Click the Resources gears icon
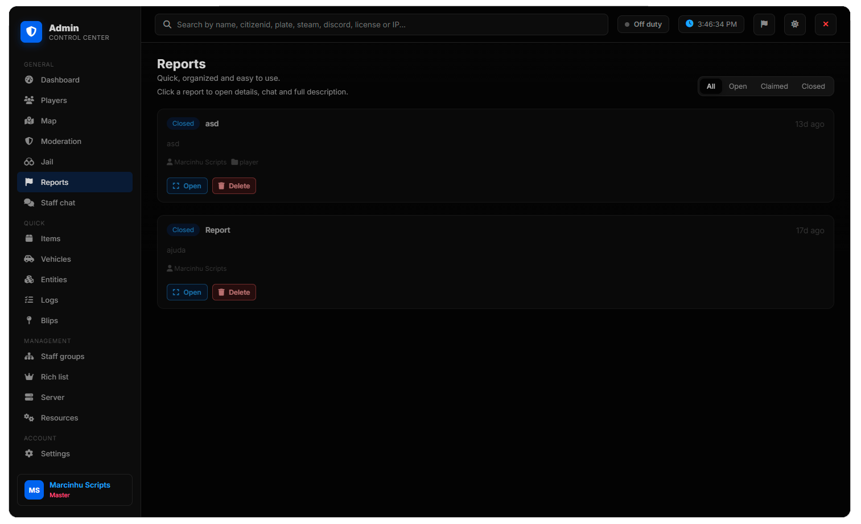This screenshot has height=524, width=861. [x=29, y=418]
